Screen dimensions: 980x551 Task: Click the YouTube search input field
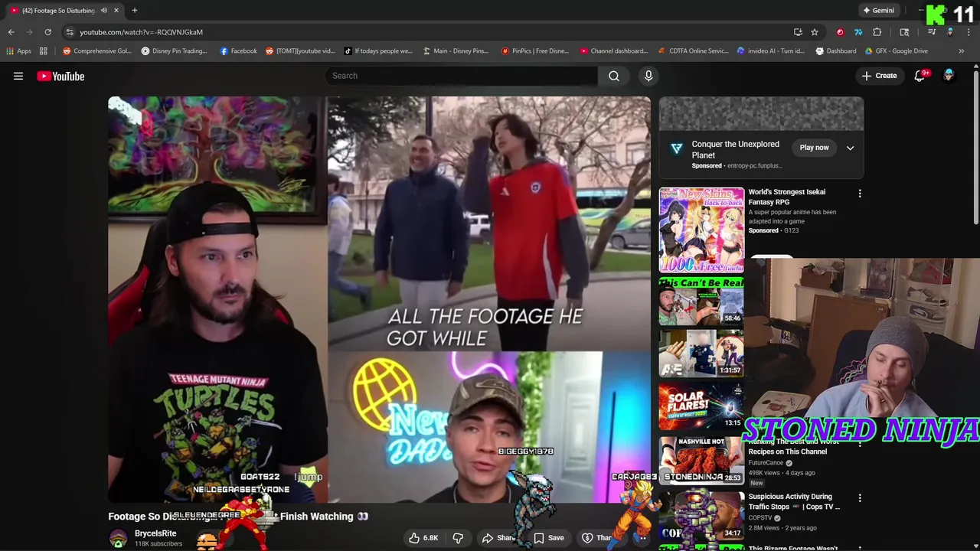pyautogui.click(x=462, y=76)
